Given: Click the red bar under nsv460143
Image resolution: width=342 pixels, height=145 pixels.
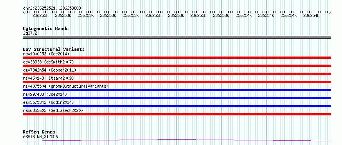Looking at the screenshot, I should [x=177, y=82].
